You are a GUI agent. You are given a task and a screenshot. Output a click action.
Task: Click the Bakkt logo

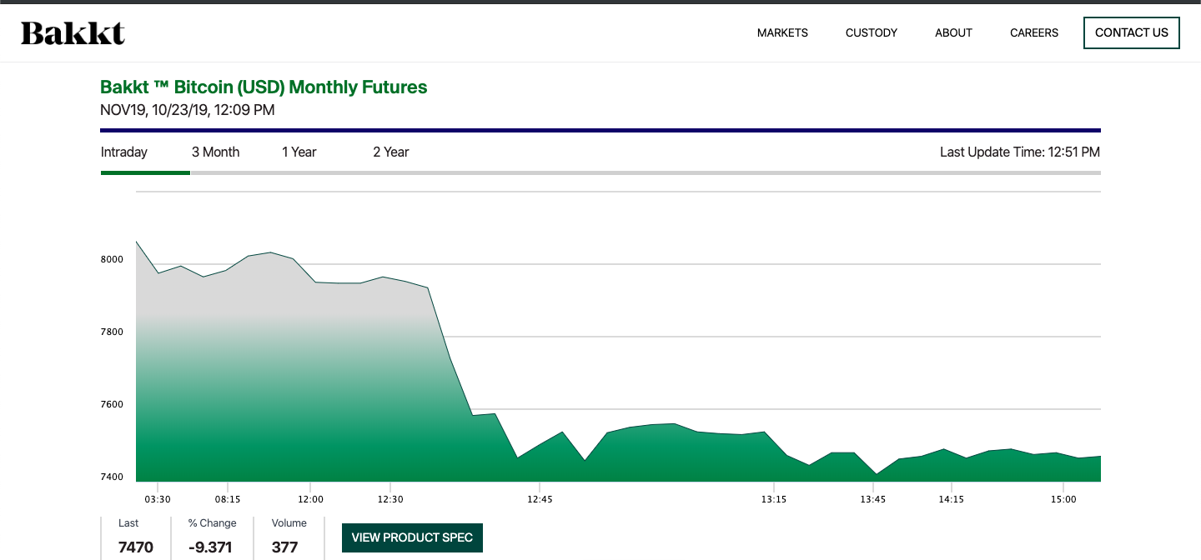73,33
